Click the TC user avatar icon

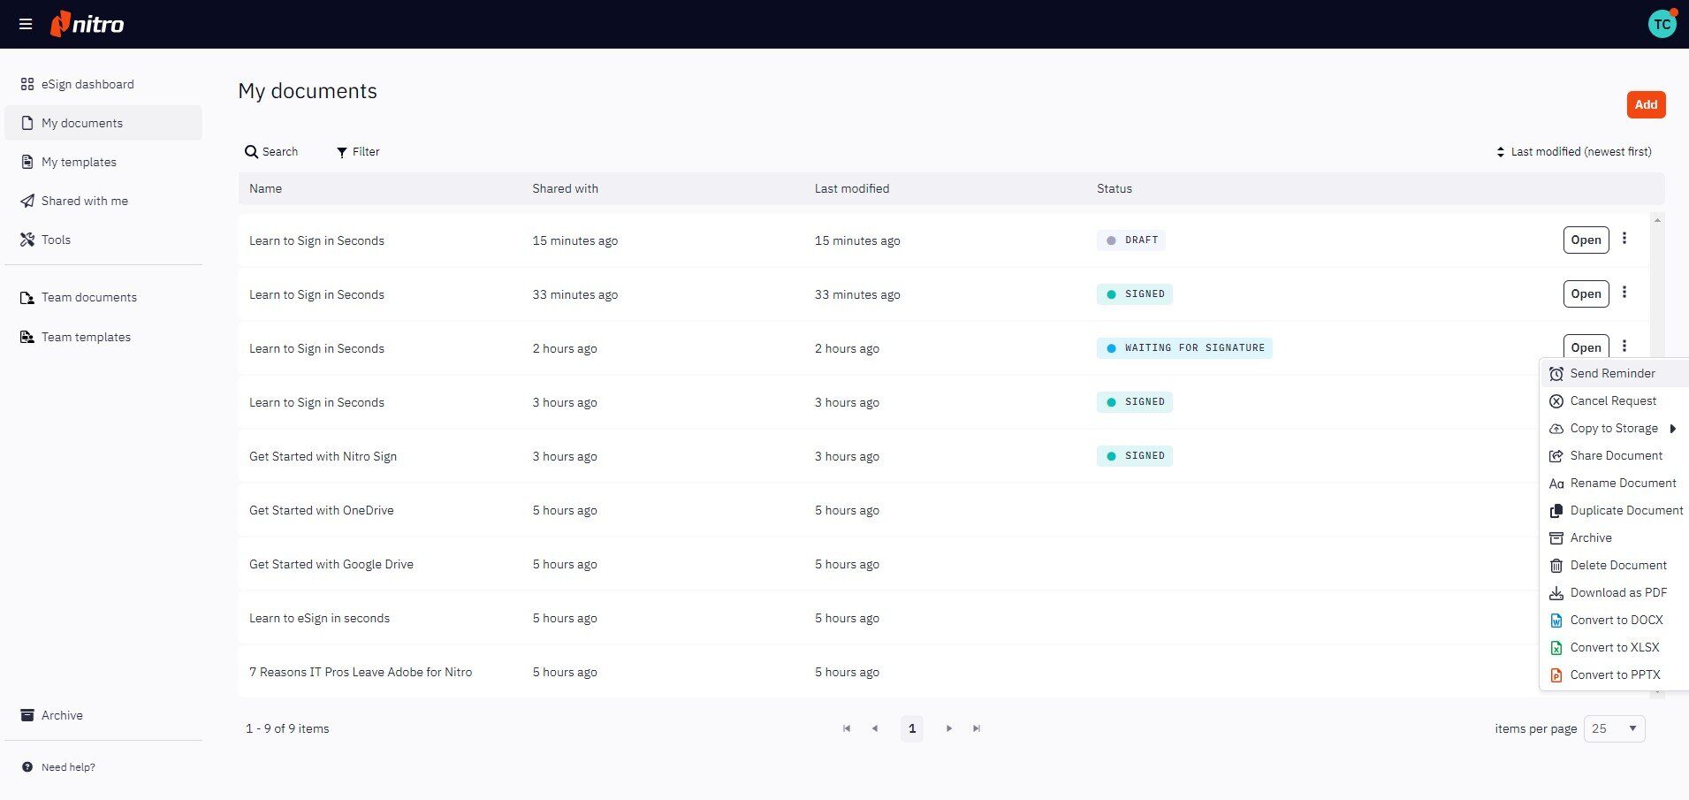point(1662,24)
